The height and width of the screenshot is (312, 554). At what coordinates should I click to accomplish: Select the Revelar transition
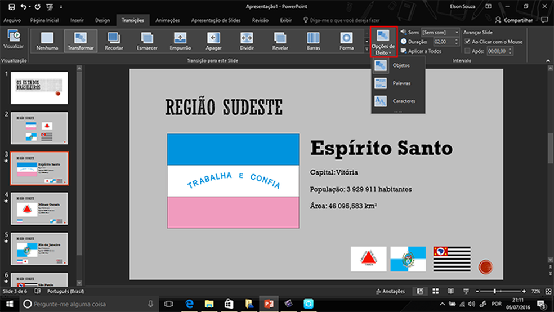tap(280, 41)
